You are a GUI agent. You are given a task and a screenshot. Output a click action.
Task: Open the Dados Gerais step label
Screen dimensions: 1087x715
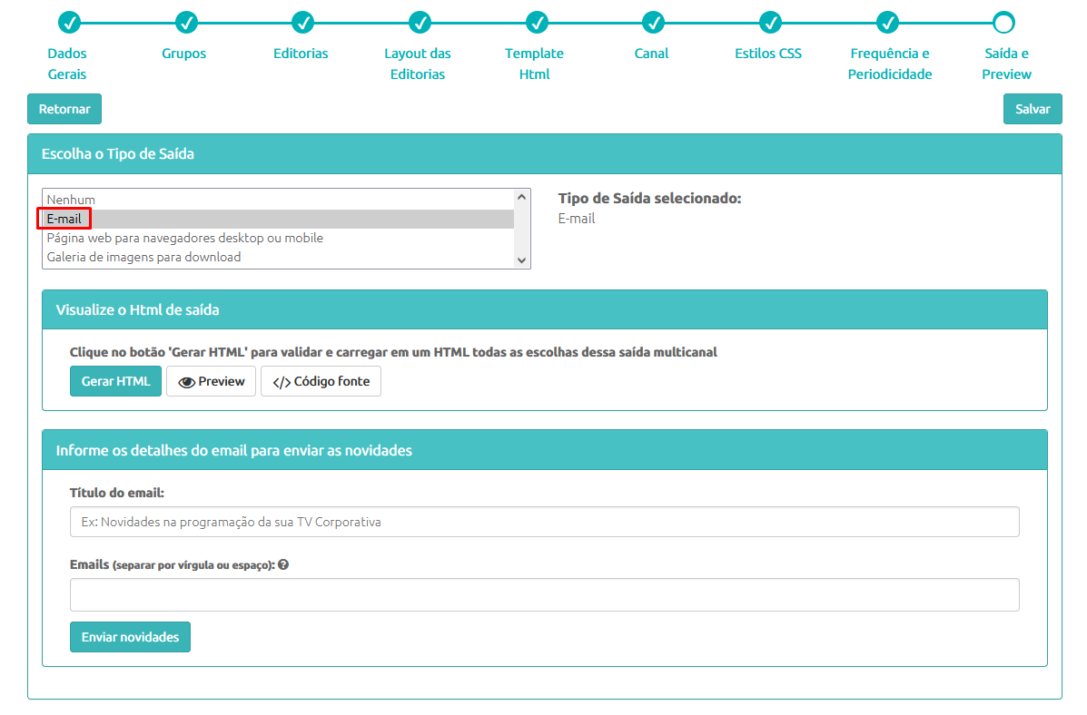tap(67, 64)
